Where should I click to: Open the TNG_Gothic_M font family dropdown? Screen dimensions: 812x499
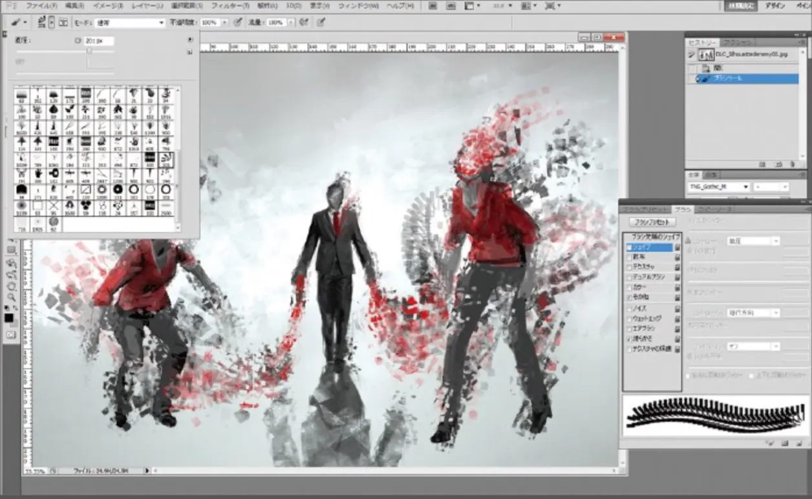coord(719,187)
